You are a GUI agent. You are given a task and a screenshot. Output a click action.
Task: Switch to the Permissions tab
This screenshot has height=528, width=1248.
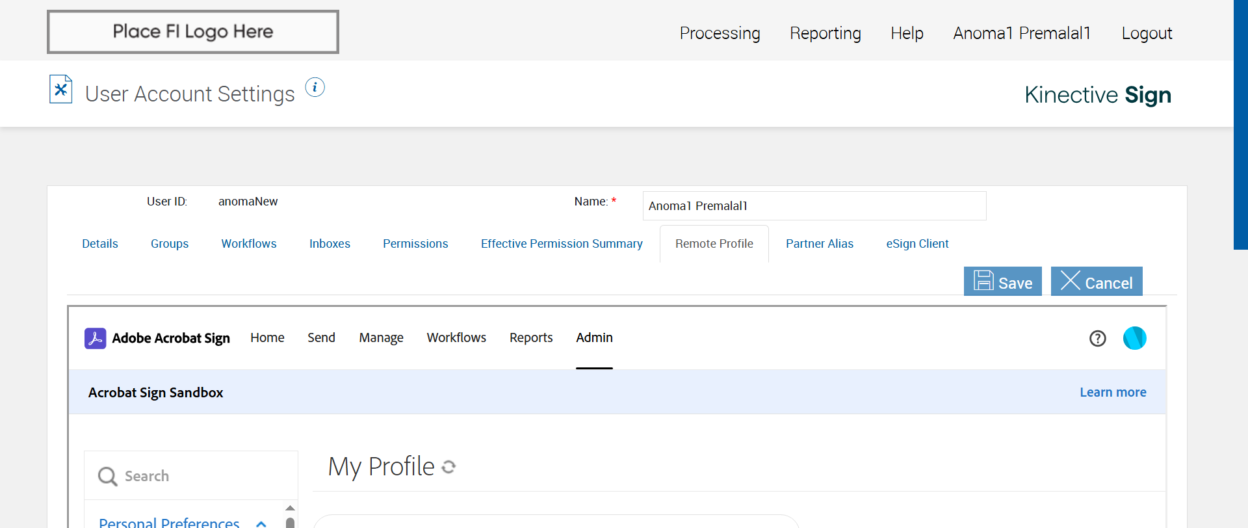point(415,244)
